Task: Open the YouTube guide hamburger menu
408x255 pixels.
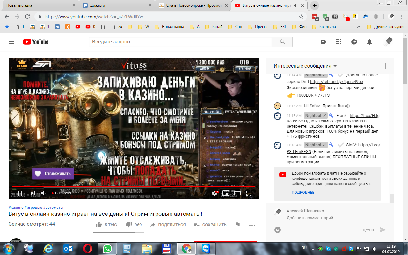Action: (x=11, y=42)
